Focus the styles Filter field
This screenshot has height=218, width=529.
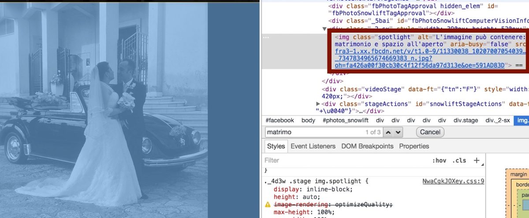point(344,160)
